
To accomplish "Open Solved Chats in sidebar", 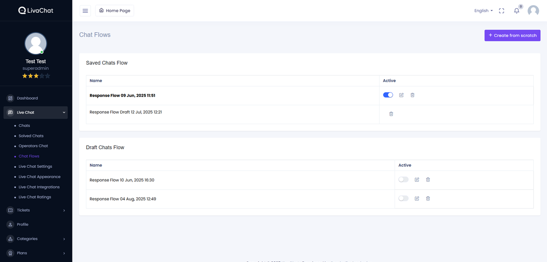I will 31,136.
